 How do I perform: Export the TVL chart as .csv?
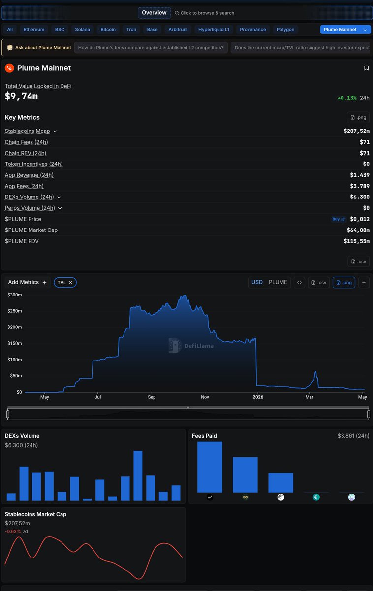pyautogui.click(x=319, y=282)
